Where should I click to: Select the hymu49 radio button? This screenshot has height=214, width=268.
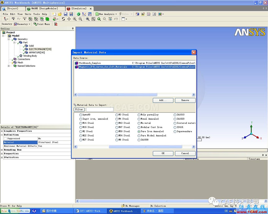coord(81,115)
